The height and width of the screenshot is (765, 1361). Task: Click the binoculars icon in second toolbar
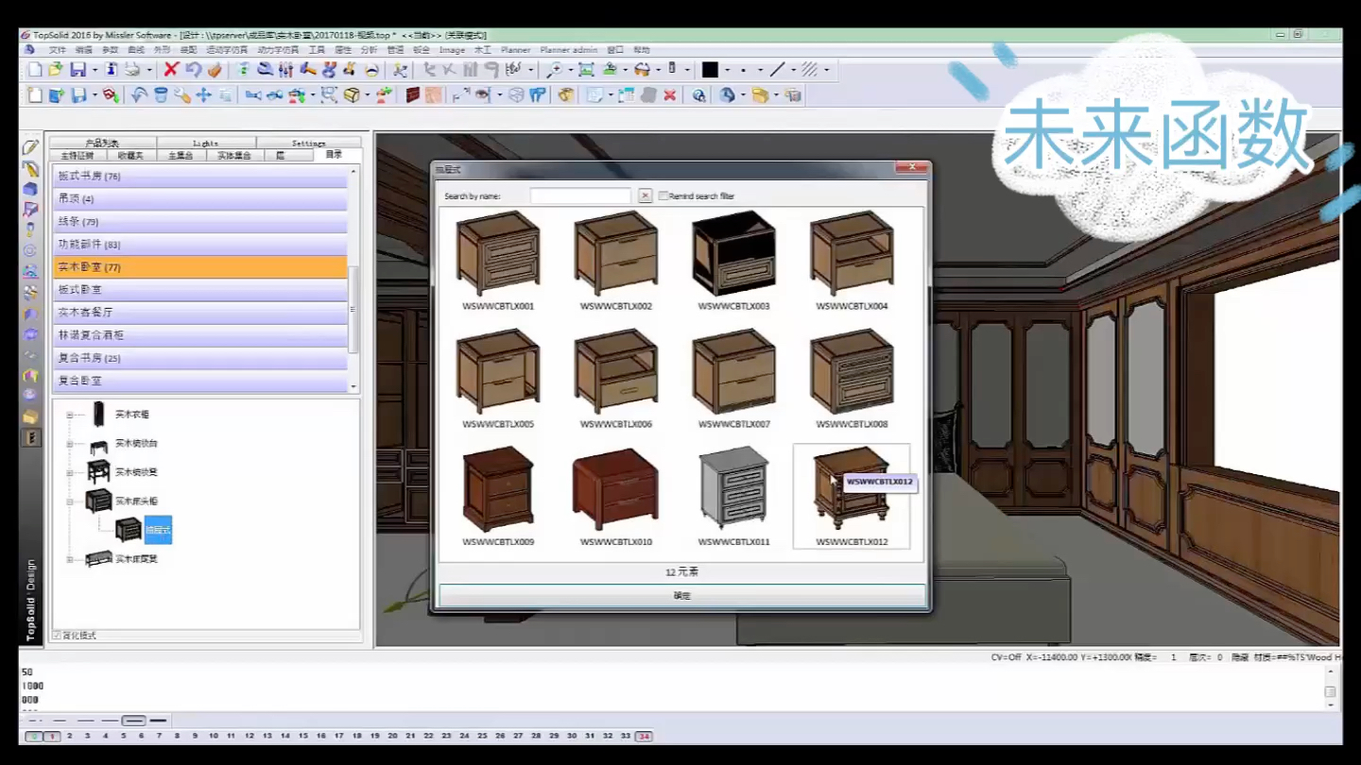tap(275, 95)
